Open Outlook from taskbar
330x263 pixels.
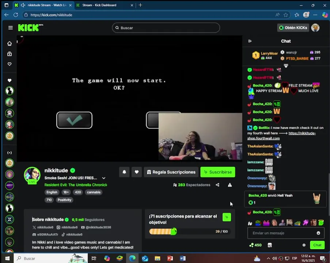click(x=145, y=258)
